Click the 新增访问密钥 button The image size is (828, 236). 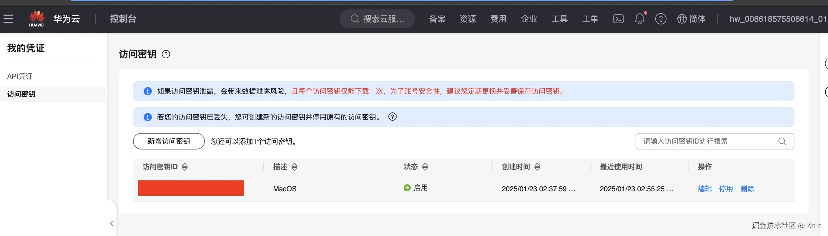[x=168, y=141]
